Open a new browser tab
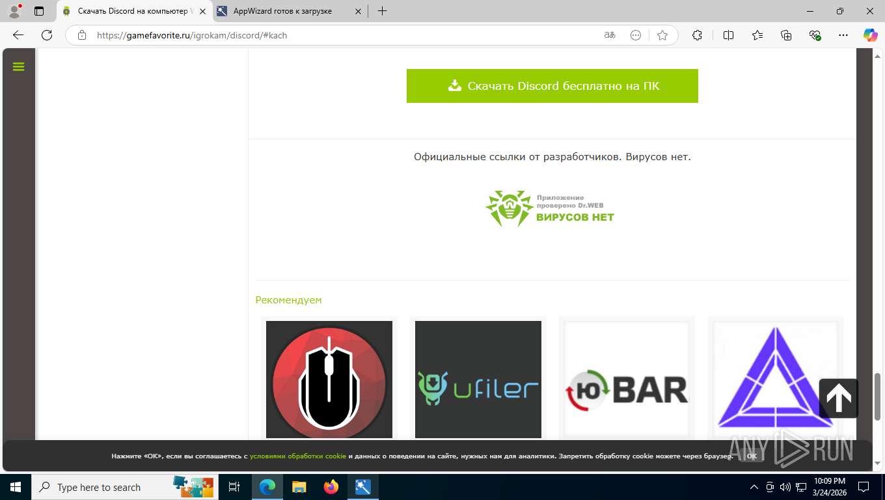Screen dimensions: 885x500 (x=382, y=11)
